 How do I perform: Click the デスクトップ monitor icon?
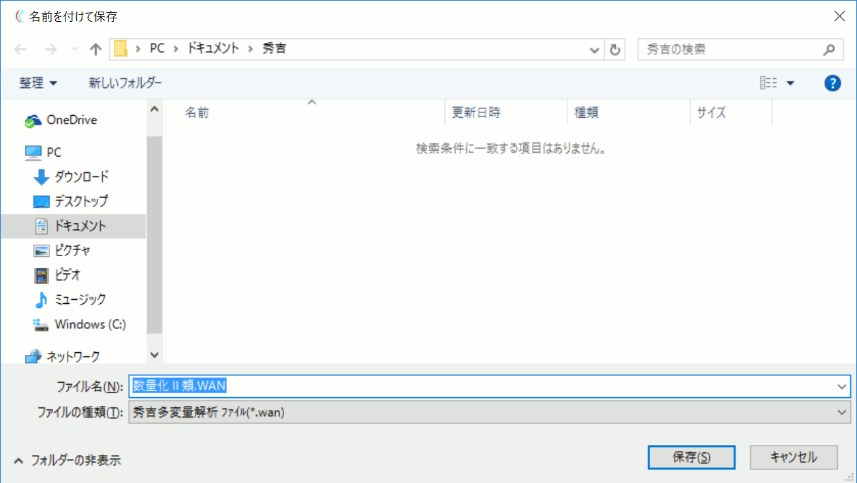42,202
